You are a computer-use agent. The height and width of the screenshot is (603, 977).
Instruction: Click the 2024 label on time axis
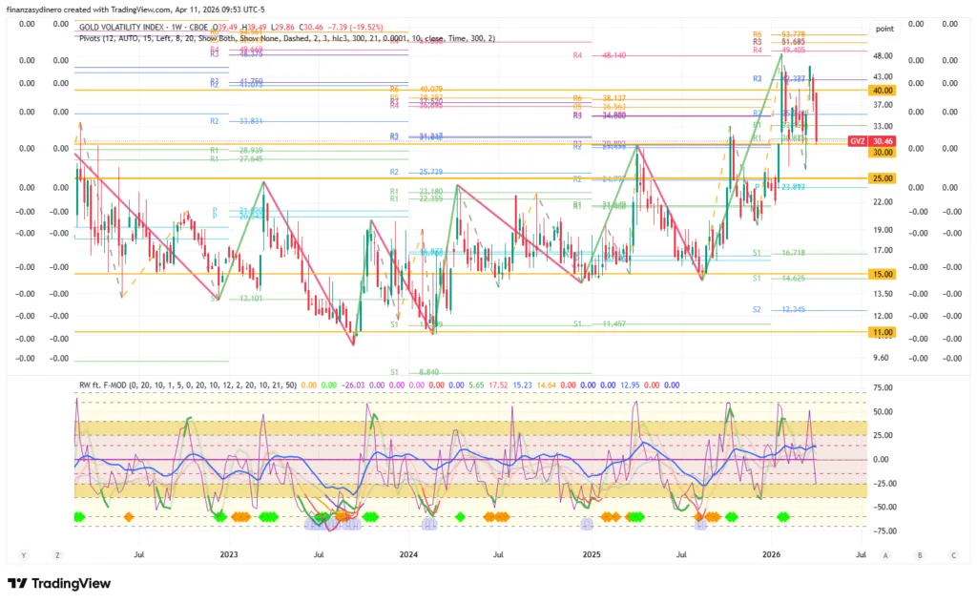click(408, 553)
